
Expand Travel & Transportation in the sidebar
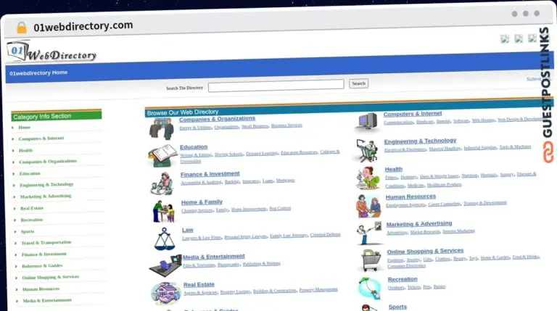[x=46, y=243]
